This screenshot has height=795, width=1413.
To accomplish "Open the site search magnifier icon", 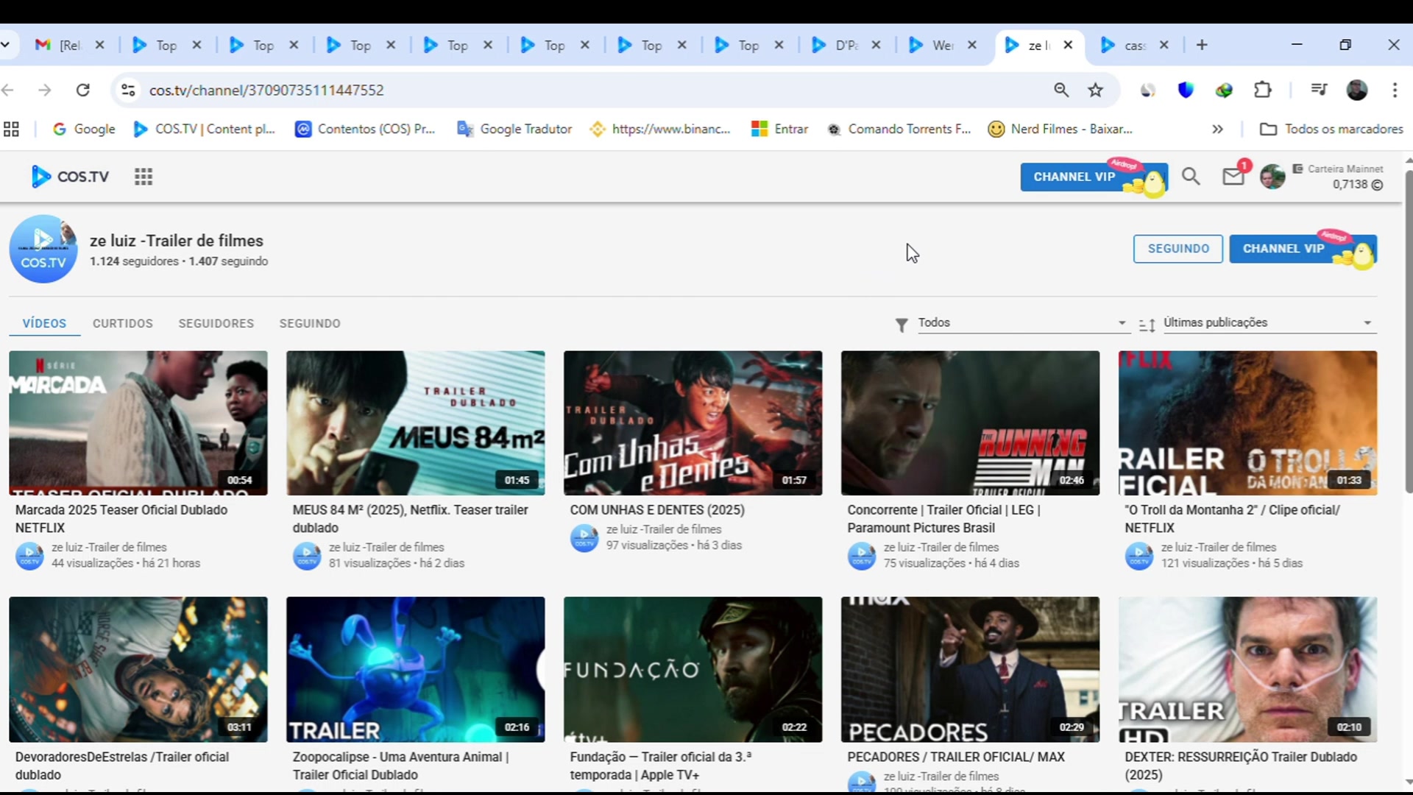I will pyautogui.click(x=1191, y=177).
